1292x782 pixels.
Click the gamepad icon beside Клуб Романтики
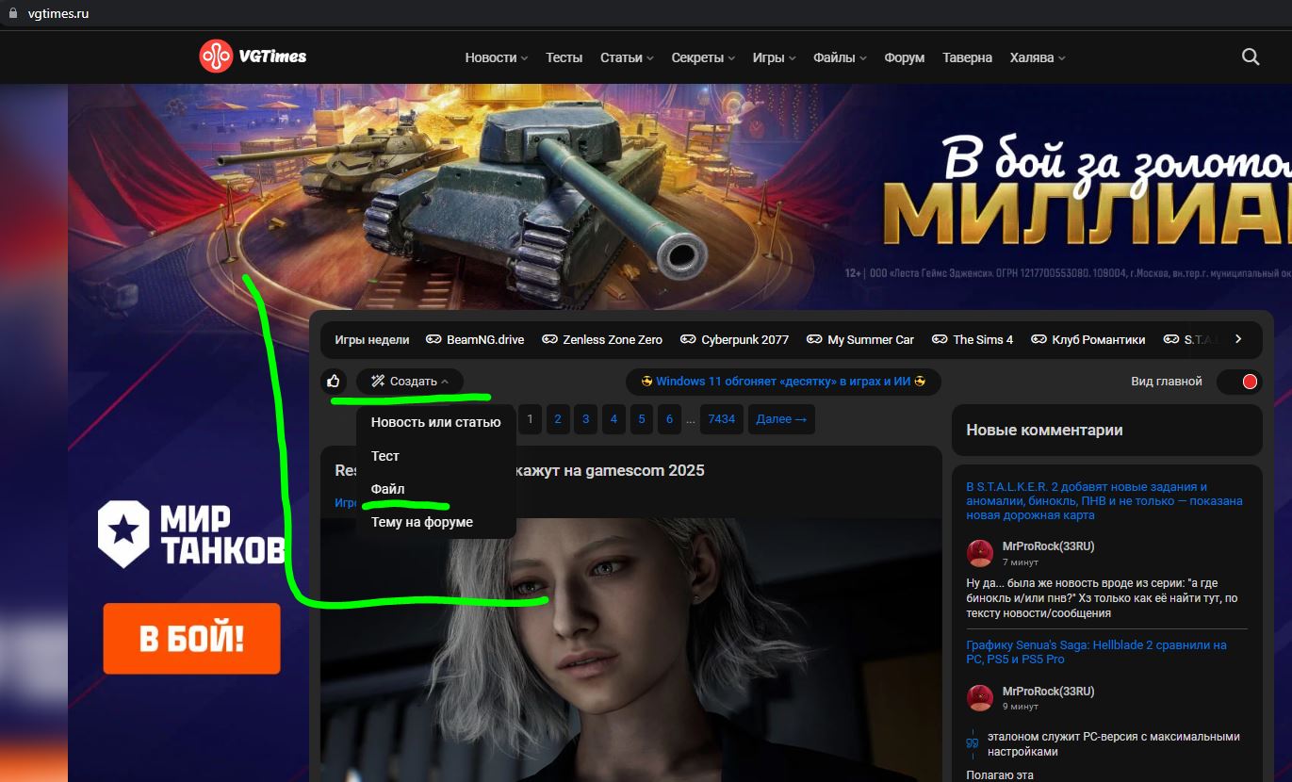1039,339
